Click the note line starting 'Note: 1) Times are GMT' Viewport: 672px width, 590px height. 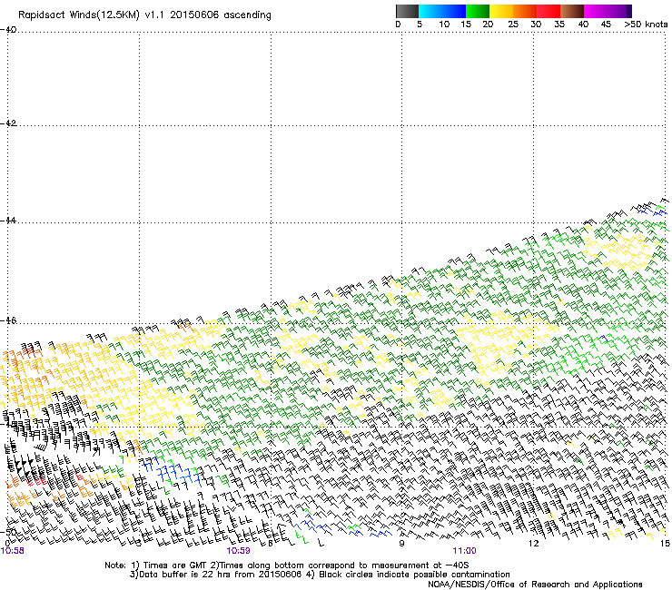tap(287, 565)
